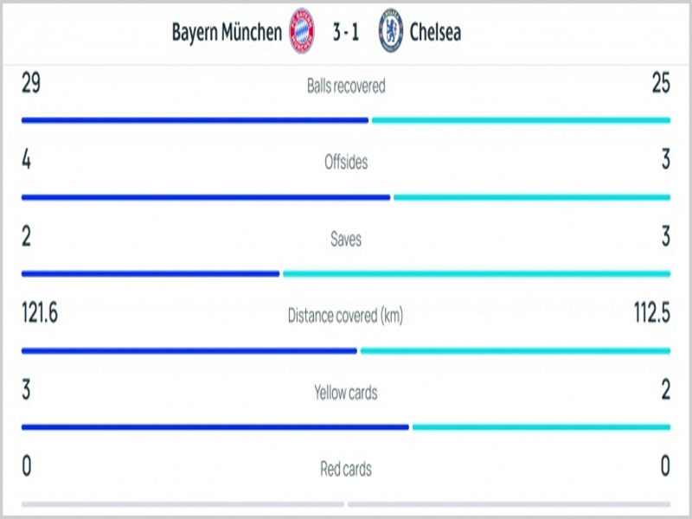Click the Chelsea club crest

click(x=391, y=30)
